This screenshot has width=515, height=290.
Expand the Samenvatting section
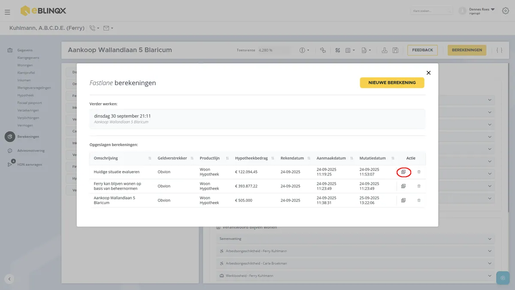tap(355, 239)
